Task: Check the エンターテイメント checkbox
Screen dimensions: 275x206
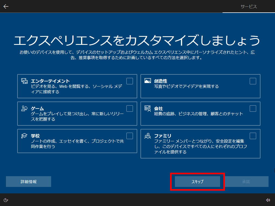Action: (x=130, y=81)
